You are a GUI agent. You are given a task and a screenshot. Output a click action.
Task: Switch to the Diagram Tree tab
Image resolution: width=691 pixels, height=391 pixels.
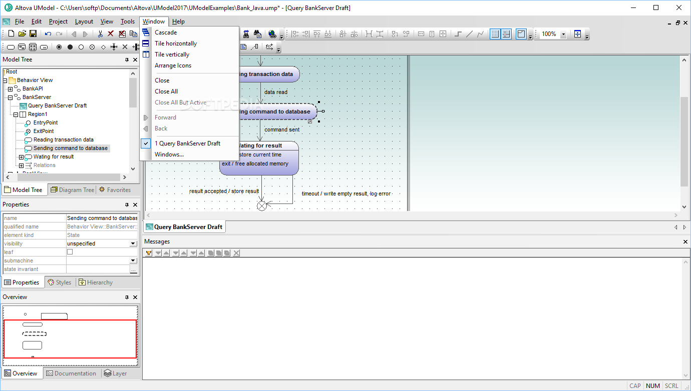click(72, 190)
